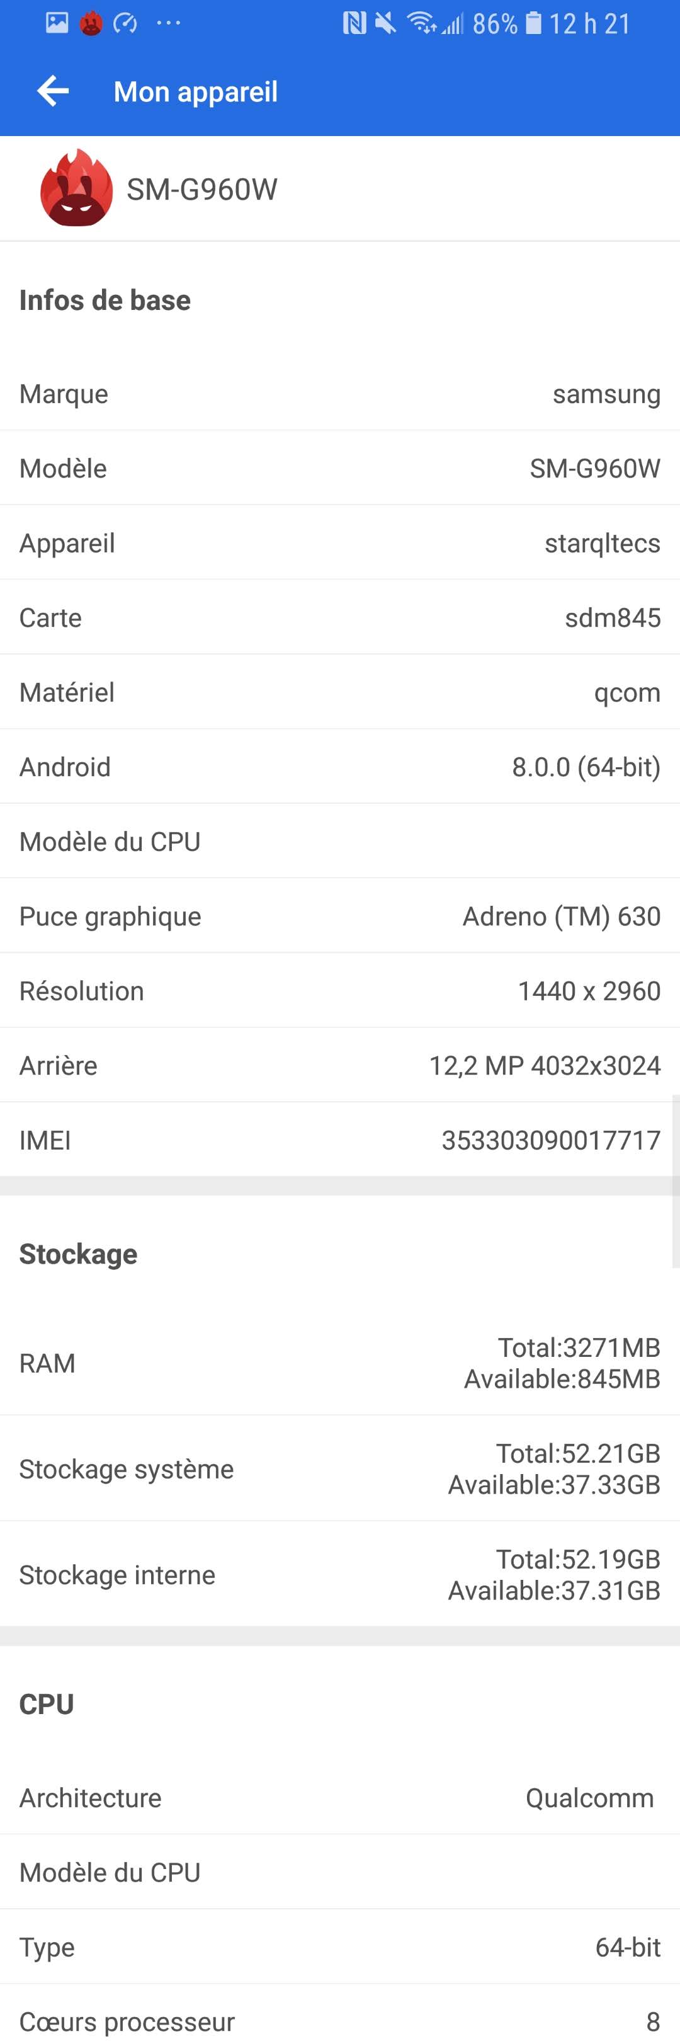Tap the NFC icon in status bar
Image resolution: width=680 pixels, height=2041 pixels.
(x=354, y=23)
